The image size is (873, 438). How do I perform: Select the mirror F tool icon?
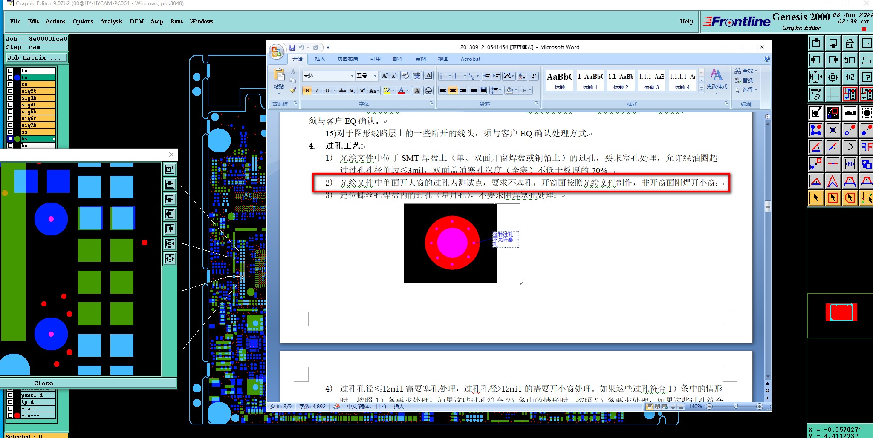pyautogui.click(x=866, y=147)
